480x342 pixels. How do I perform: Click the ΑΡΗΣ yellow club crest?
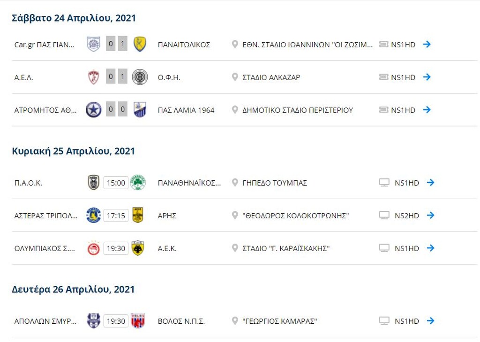(x=138, y=215)
